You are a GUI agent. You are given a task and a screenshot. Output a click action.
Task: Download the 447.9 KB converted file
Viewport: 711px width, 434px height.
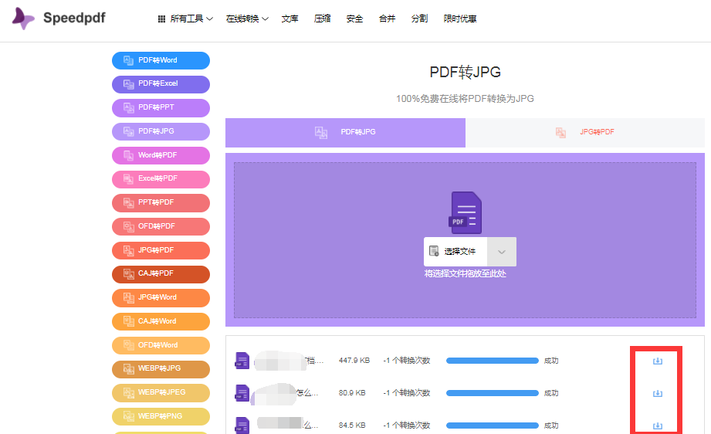(x=658, y=361)
